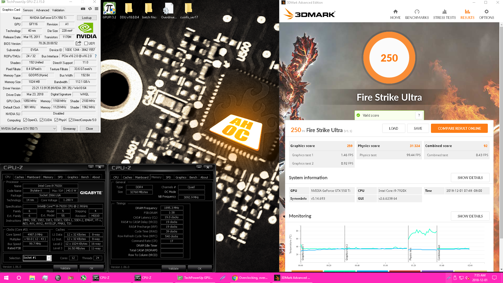Show details for Monitoring
Image resolution: width=503 pixels, height=283 pixels.
pyautogui.click(x=470, y=216)
